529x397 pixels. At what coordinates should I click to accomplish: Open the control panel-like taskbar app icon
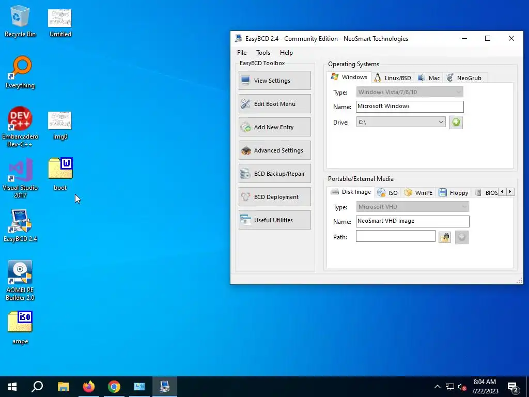pyautogui.click(x=139, y=387)
